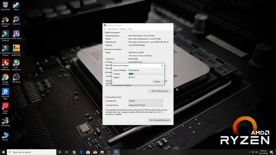Click the 'Type here to search' box

tap(31, 152)
